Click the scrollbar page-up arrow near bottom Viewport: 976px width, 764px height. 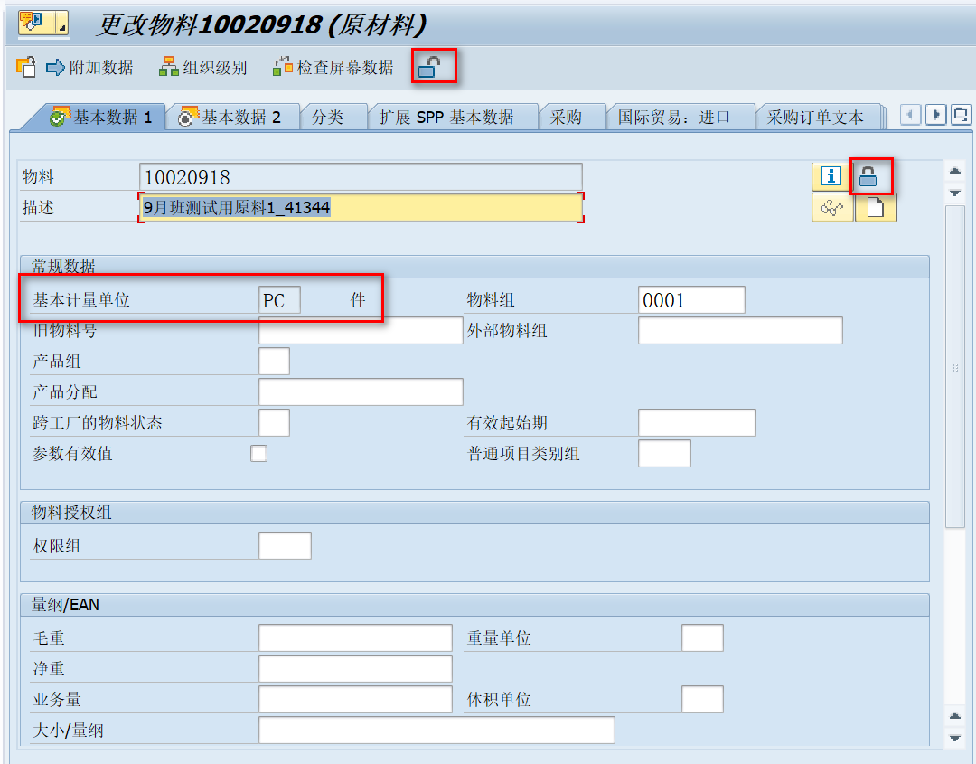955,716
